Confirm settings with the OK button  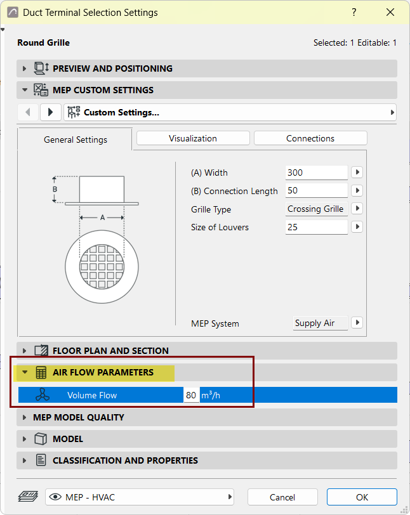[362, 497]
